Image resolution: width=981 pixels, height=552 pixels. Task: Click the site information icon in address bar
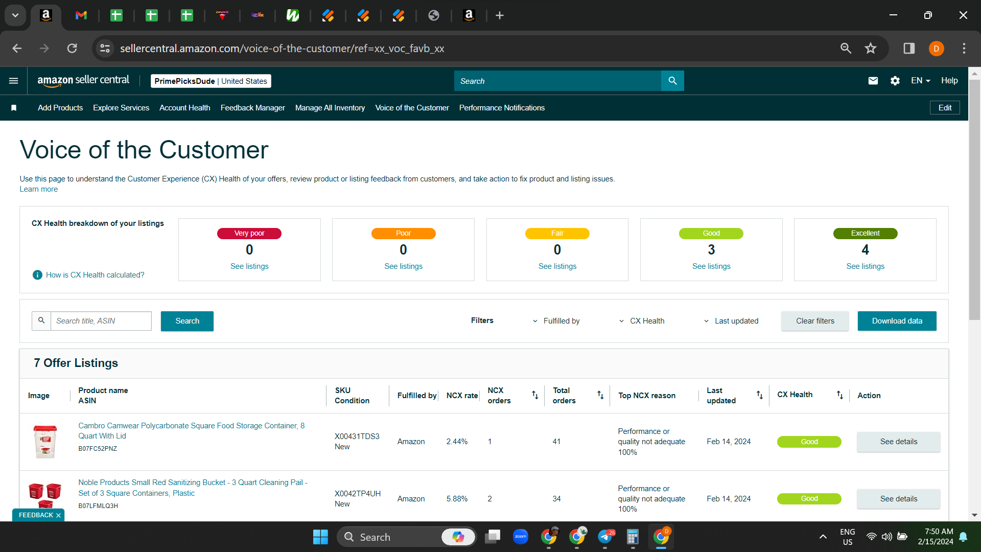coord(105,49)
